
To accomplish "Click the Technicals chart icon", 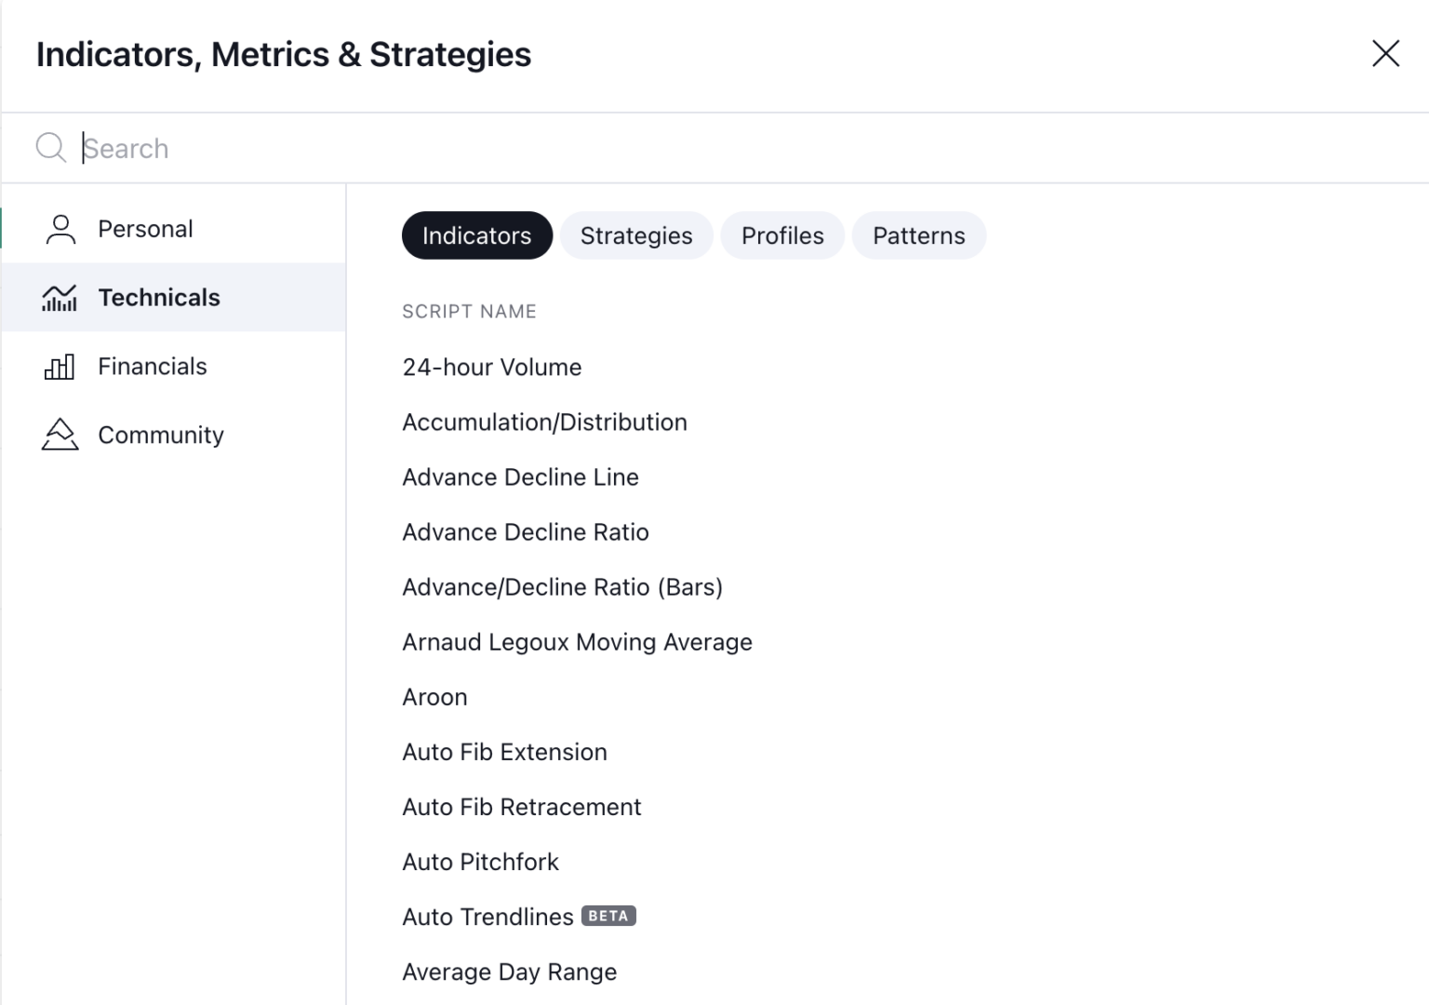I will click(60, 298).
